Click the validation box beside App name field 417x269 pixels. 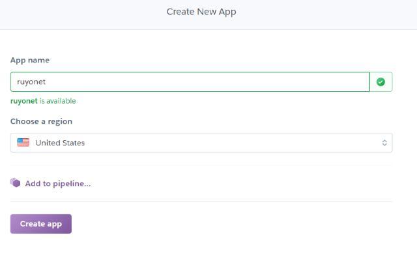tap(381, 82)
